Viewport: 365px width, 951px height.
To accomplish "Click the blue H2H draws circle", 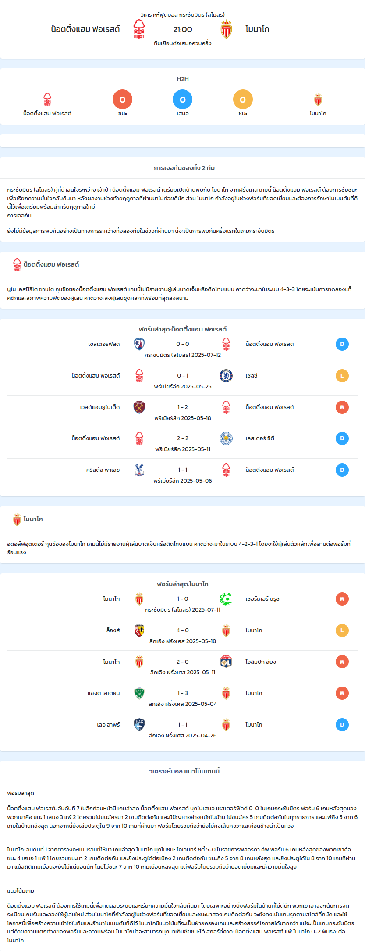I will (x=183, y=100).
